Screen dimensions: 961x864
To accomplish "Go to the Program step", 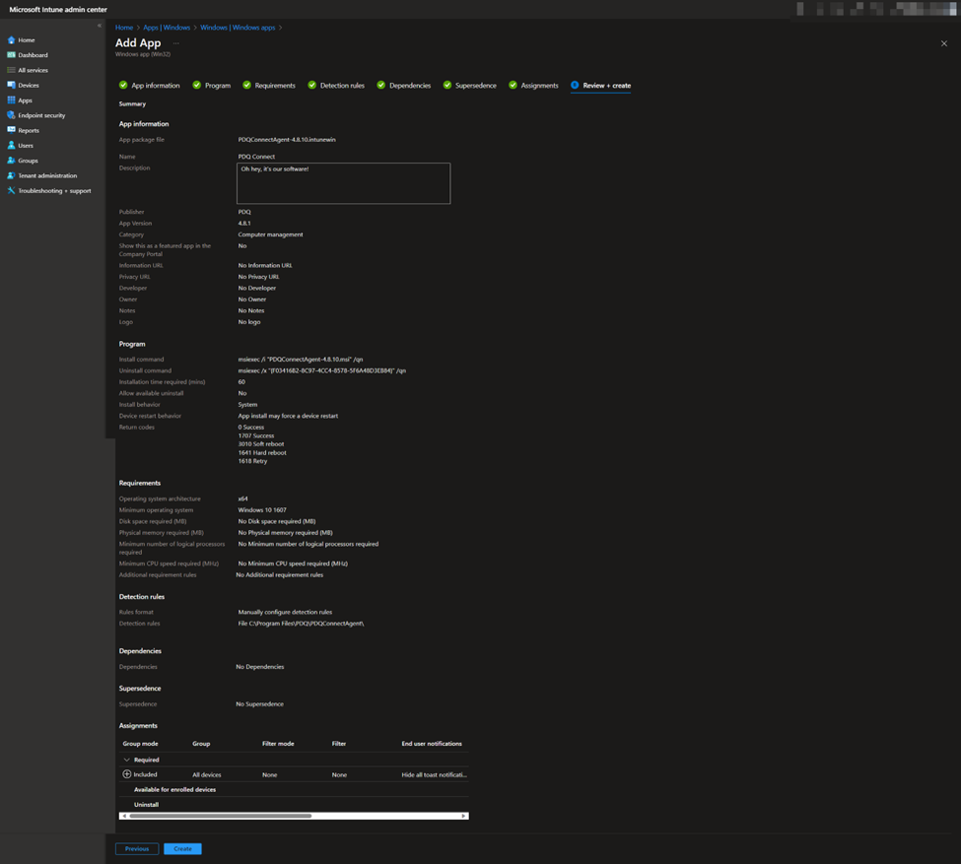I will 212,85.
